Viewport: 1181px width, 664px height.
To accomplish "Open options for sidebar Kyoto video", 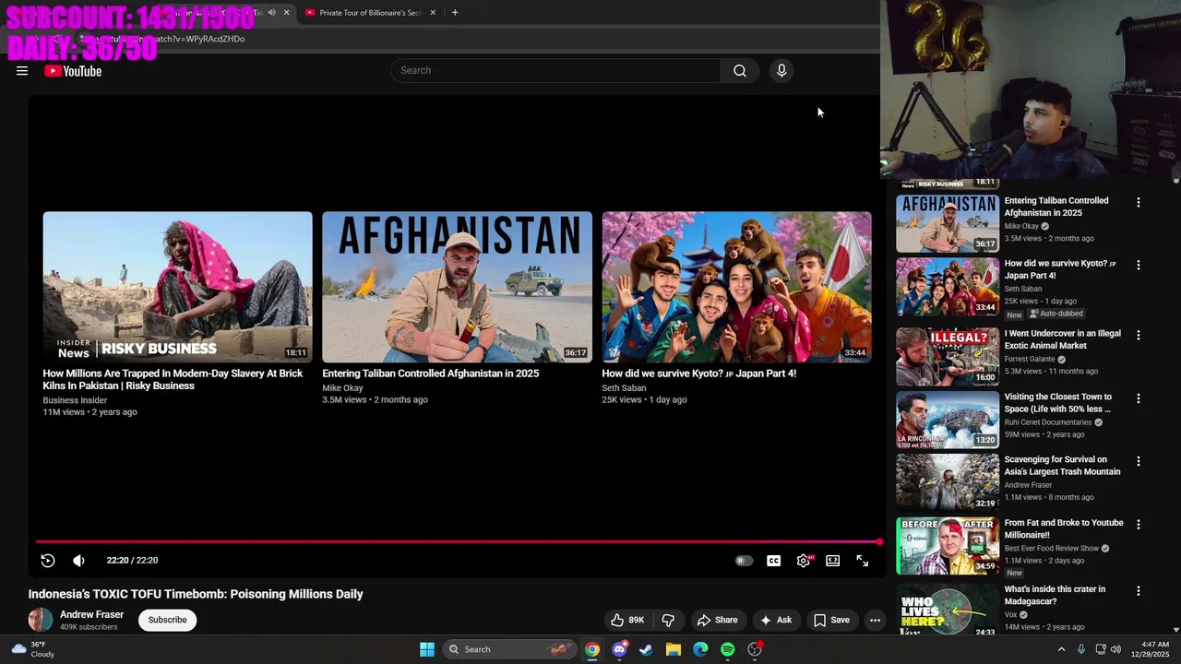I will pos(1138,265).
